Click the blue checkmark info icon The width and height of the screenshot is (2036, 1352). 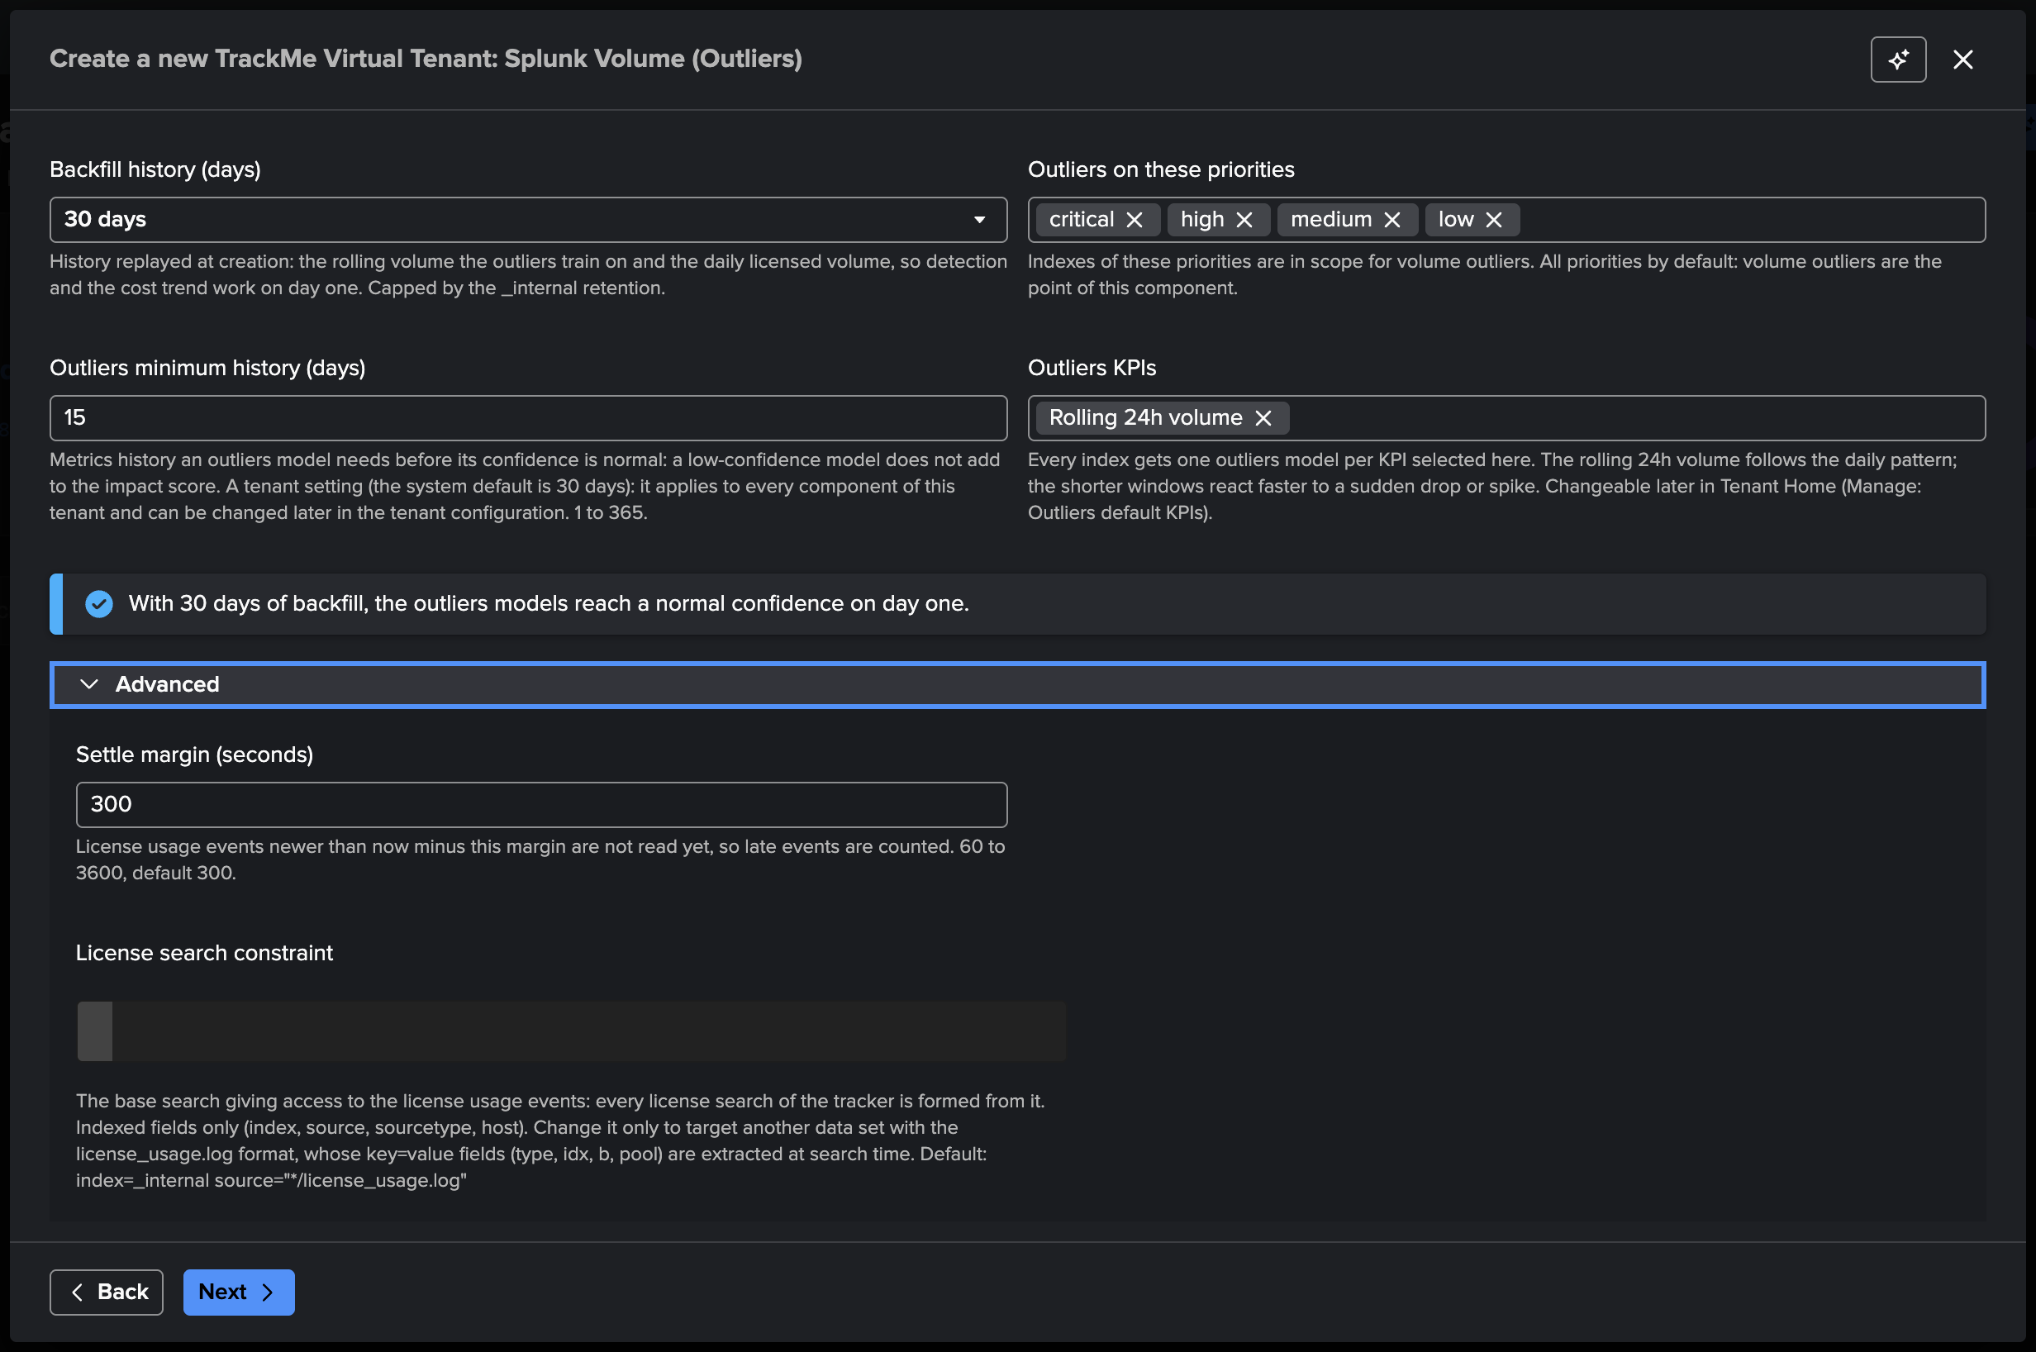(99, 603)
